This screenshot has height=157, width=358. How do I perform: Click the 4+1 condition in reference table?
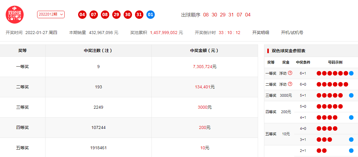[x=303, y=117]
